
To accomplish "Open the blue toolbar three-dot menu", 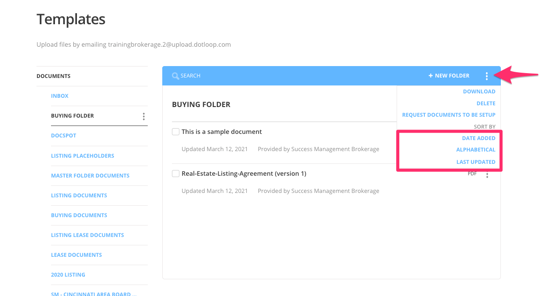I will click(x=487, y=75).
